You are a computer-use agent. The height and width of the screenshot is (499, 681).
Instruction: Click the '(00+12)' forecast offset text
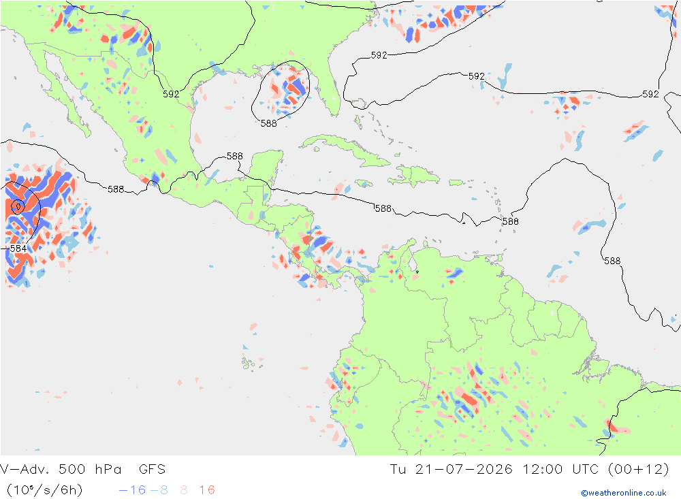tap(639, 470)
